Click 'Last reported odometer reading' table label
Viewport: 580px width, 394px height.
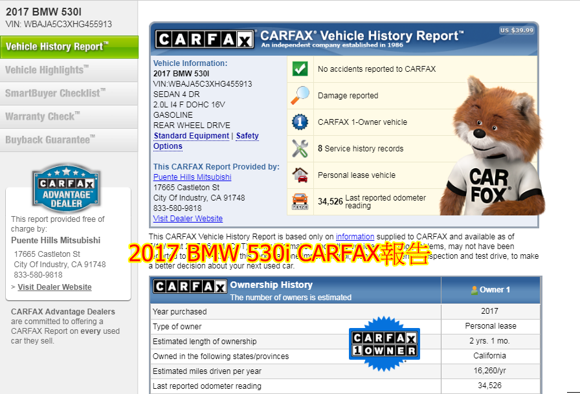pos(207,386)
